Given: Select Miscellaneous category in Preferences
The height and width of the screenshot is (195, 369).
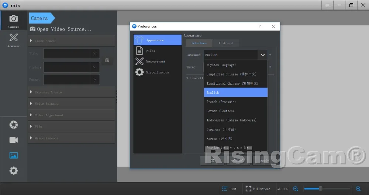Looking at the screenshot, I should 158,72.
